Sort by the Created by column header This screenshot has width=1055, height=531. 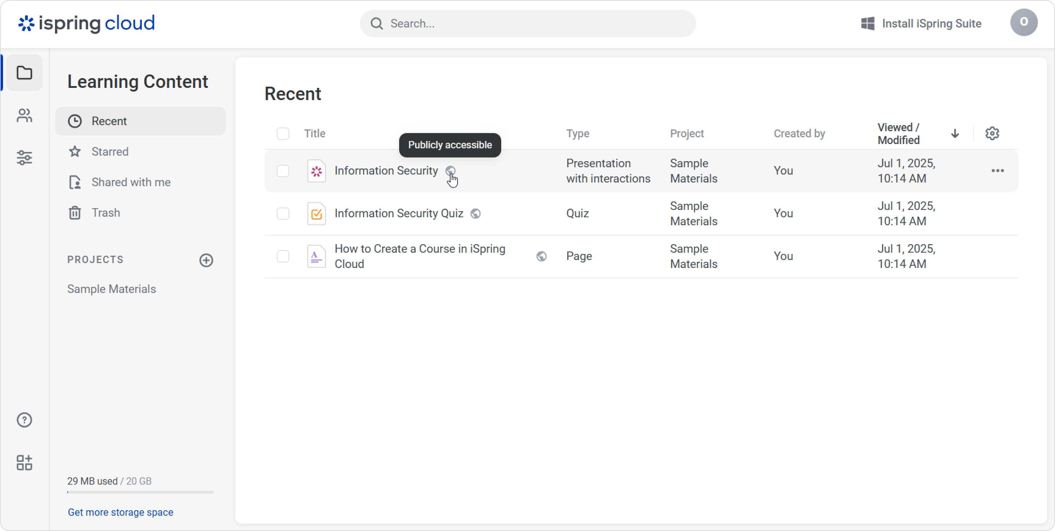tap(799, 133)
